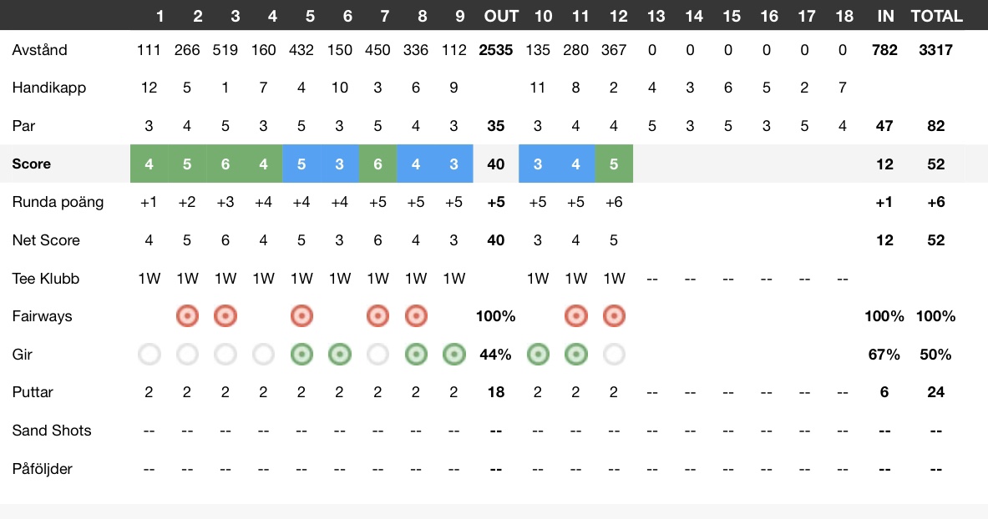Click the Puttar value for hole 4
Viewport: 988px width, 519px height.
[x=263, y=392]
